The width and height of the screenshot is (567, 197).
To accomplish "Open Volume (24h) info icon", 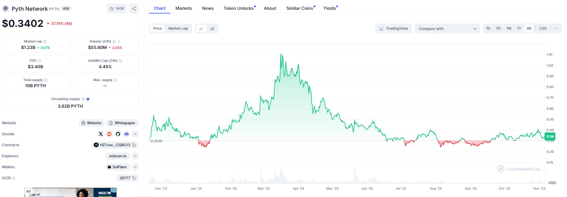I will (x=114, y=42).
